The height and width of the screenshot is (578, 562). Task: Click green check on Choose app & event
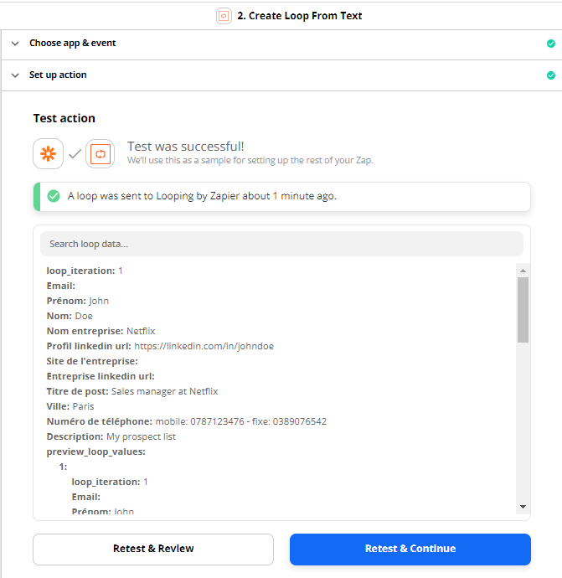[x=551, y=44]
